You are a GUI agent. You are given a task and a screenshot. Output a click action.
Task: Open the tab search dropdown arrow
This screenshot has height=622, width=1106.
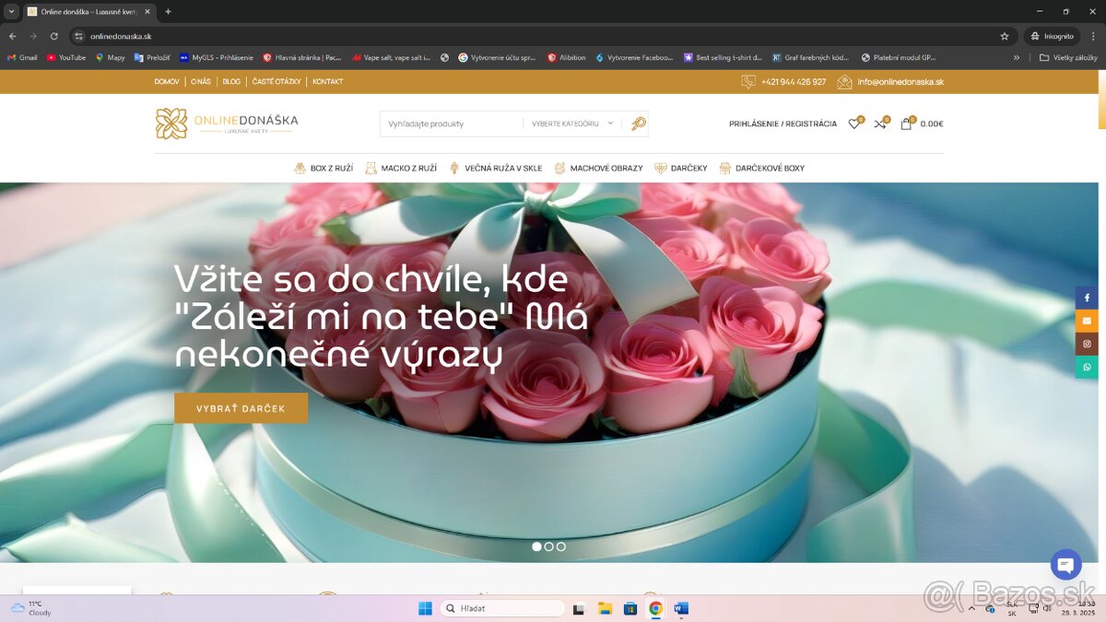tap(10, 11)
